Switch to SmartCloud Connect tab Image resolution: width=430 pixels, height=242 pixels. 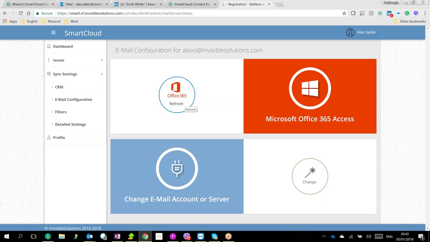click(x=192, y=4)
